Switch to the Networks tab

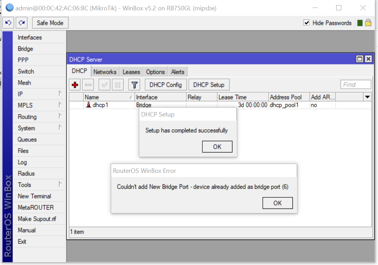pyautogui.click(x=105, y=71)
